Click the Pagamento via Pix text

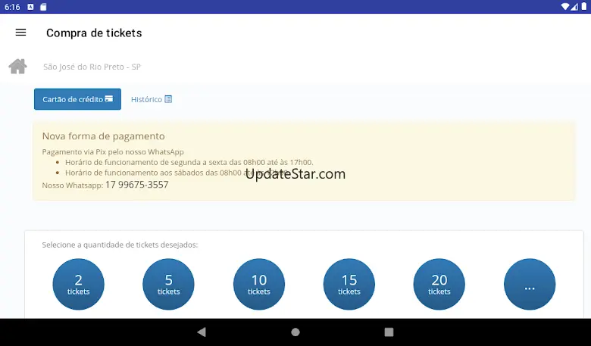coord(113,151)
